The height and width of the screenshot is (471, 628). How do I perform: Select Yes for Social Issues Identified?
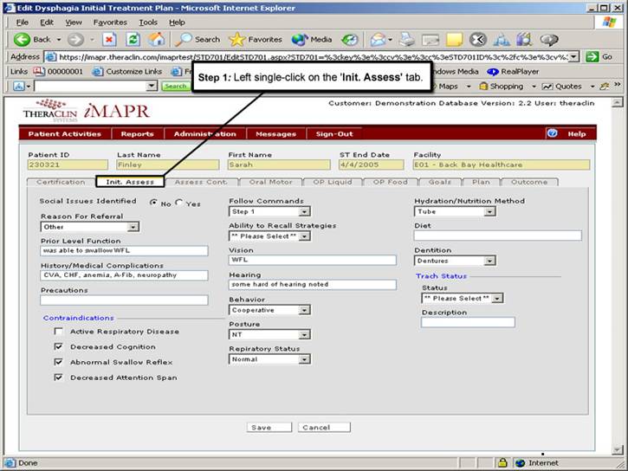pos(178,203)
